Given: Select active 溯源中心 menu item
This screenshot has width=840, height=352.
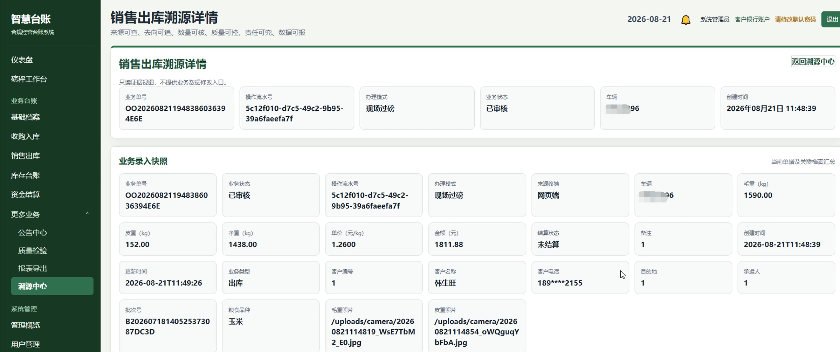Looking at the screenshot, I should (52, 286).
